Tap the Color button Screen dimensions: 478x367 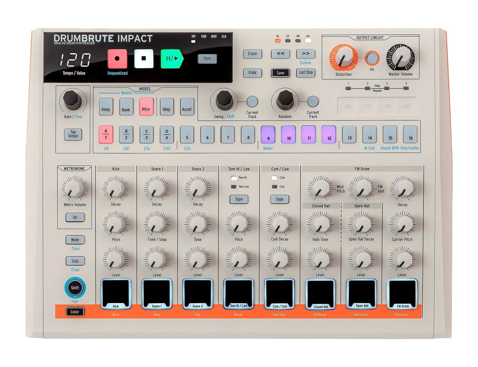[x=75, y=312]
